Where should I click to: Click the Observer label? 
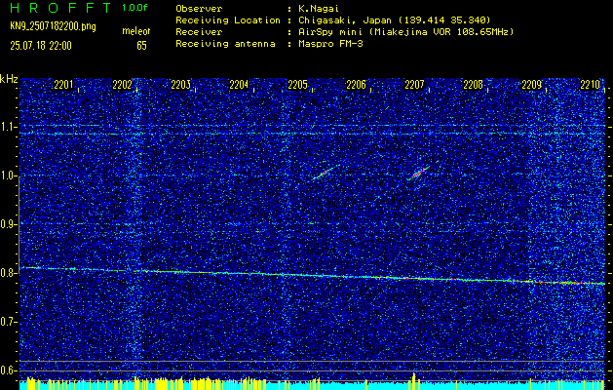[x=199, y=9]
